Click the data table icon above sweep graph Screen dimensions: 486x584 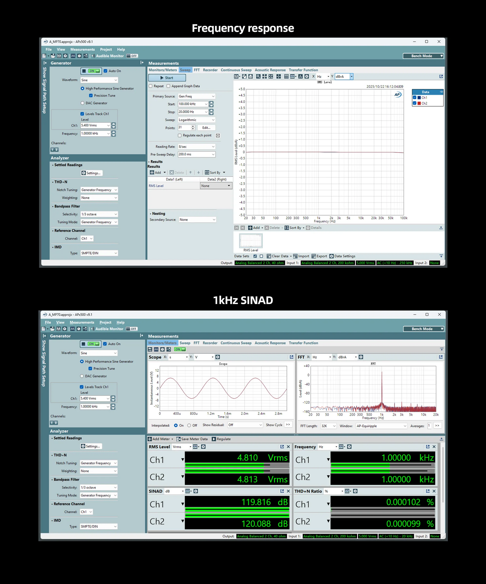pos(286,76)
